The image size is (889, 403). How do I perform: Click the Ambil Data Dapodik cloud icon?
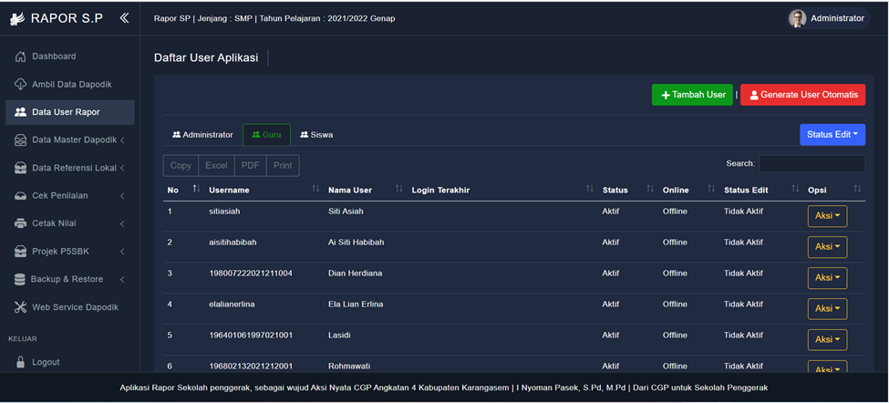point(21,85)
